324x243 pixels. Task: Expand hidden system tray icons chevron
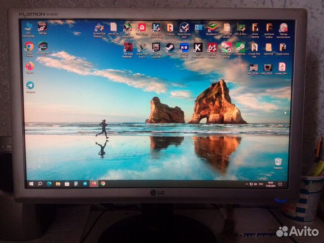pos(246,184)
